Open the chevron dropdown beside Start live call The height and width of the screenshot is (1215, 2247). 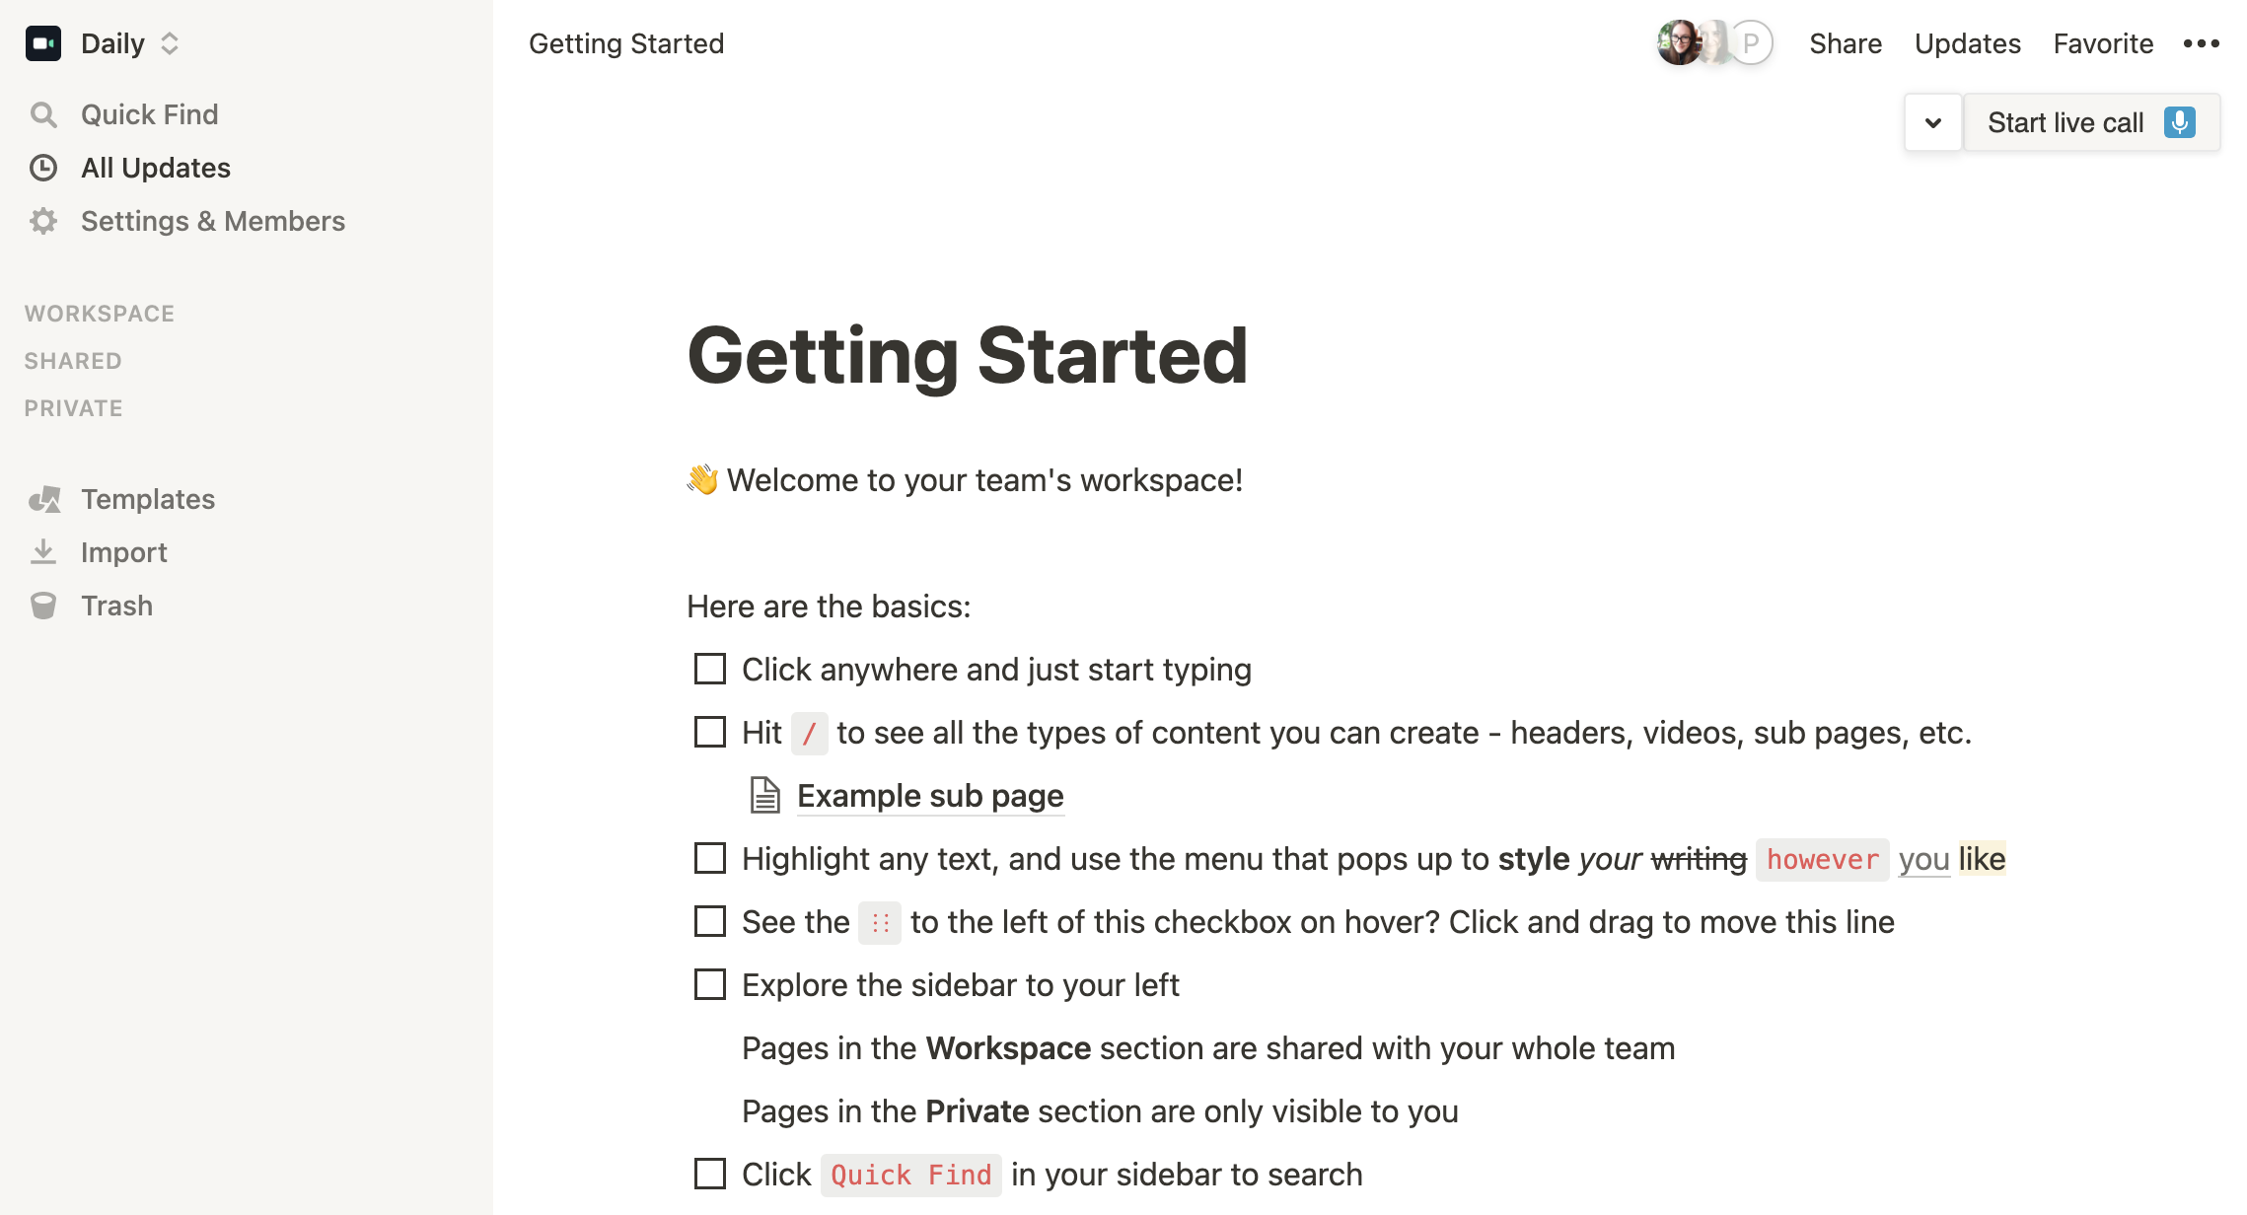click(1933, 122)
